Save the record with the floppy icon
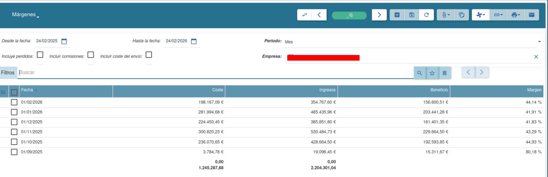548x177 pixels. (x=411, y=15)
